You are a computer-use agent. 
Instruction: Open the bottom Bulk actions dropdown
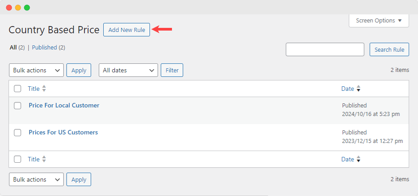[x=36, y=179]
